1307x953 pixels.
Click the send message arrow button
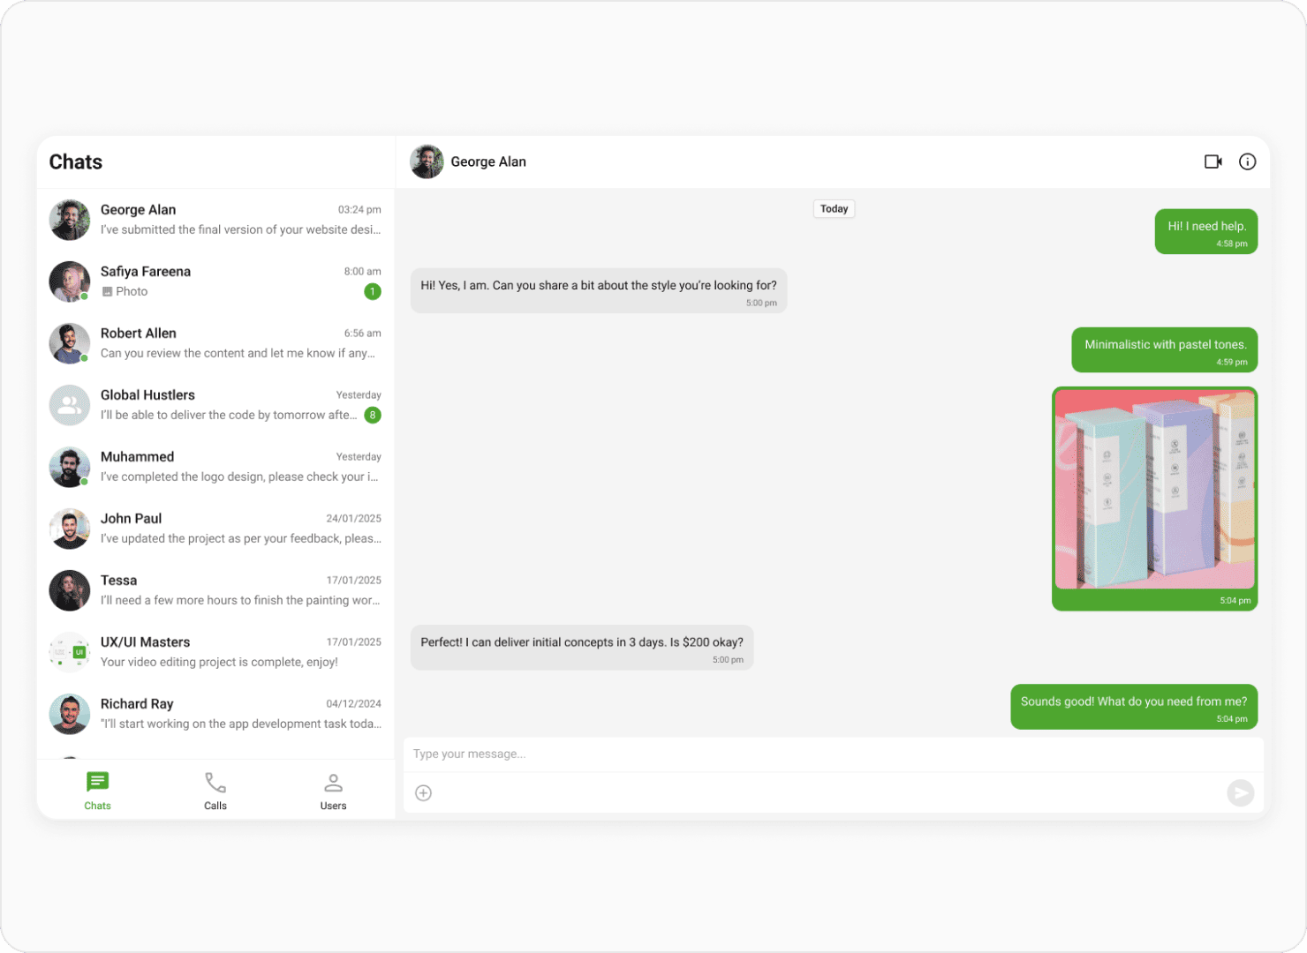pyautogui.click(x=1241, y=793)
